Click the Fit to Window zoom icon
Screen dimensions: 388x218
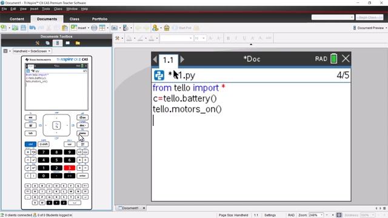tap(339, 215)
